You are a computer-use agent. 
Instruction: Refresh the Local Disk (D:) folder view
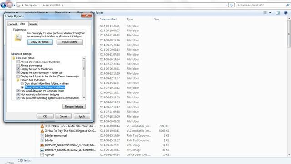(x=231, y=5)
